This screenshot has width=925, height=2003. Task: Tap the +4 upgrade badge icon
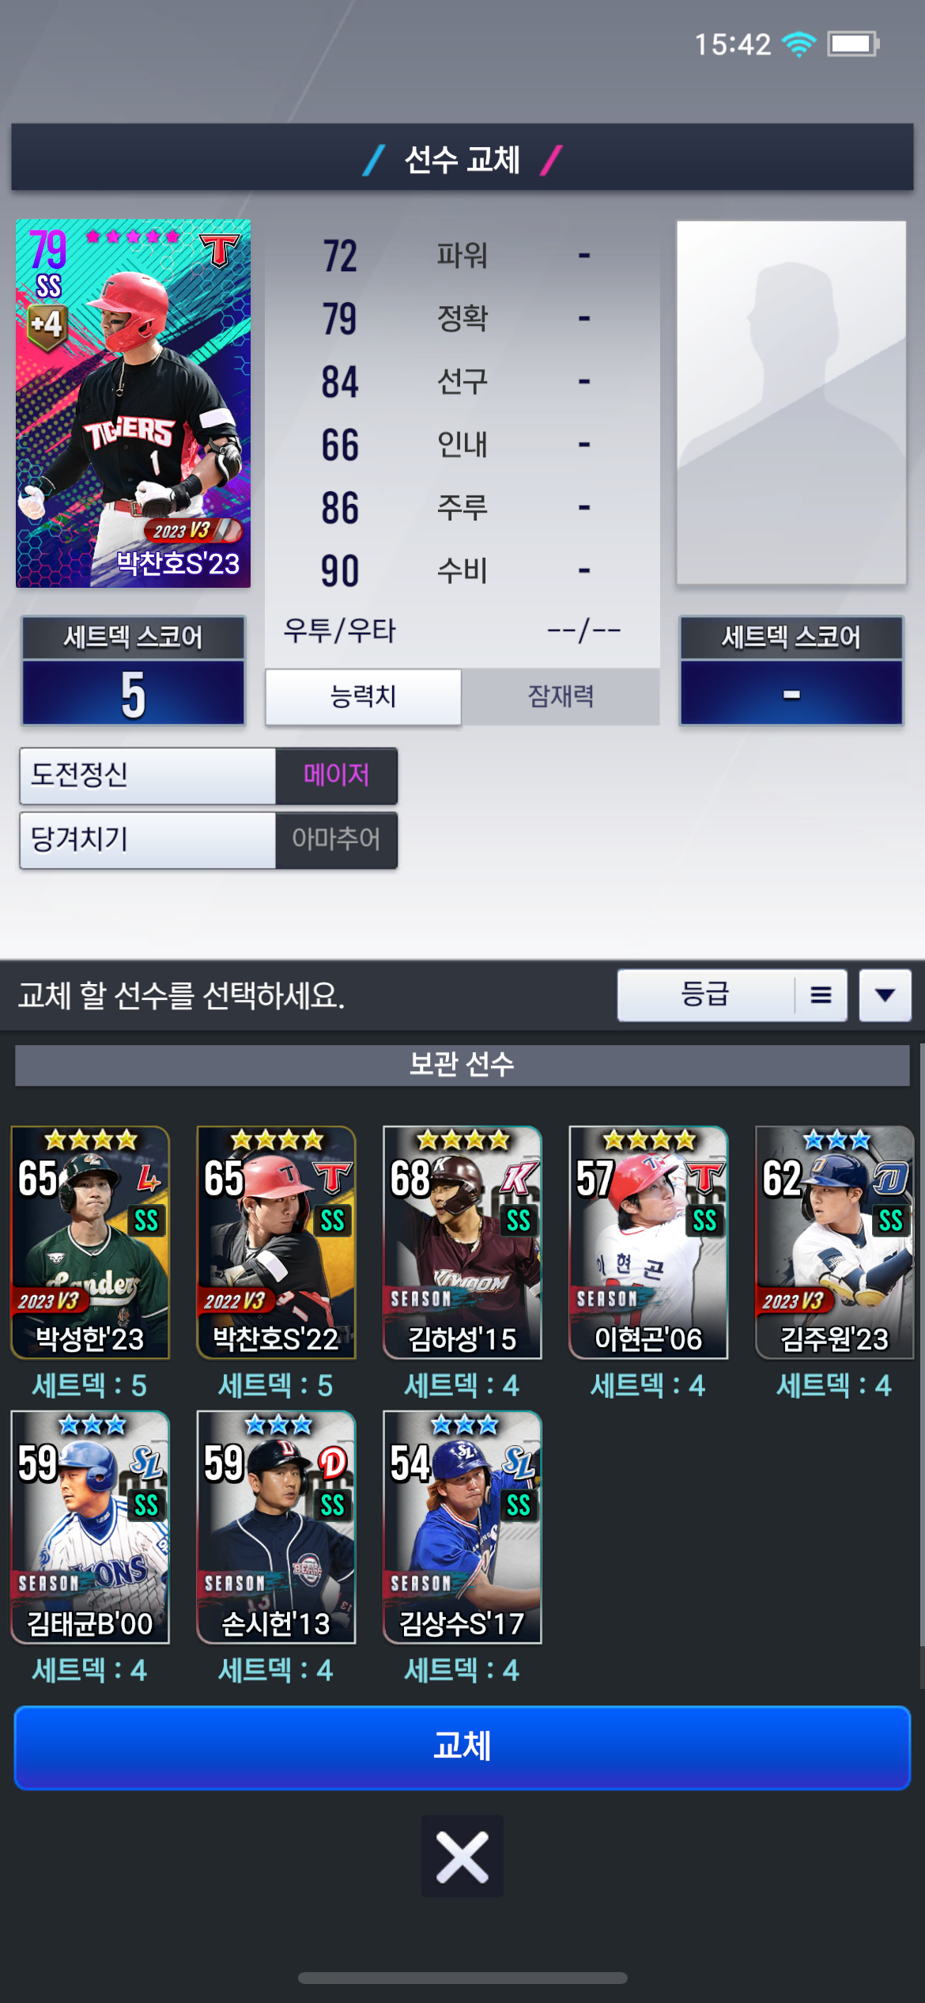click(47, 326)
